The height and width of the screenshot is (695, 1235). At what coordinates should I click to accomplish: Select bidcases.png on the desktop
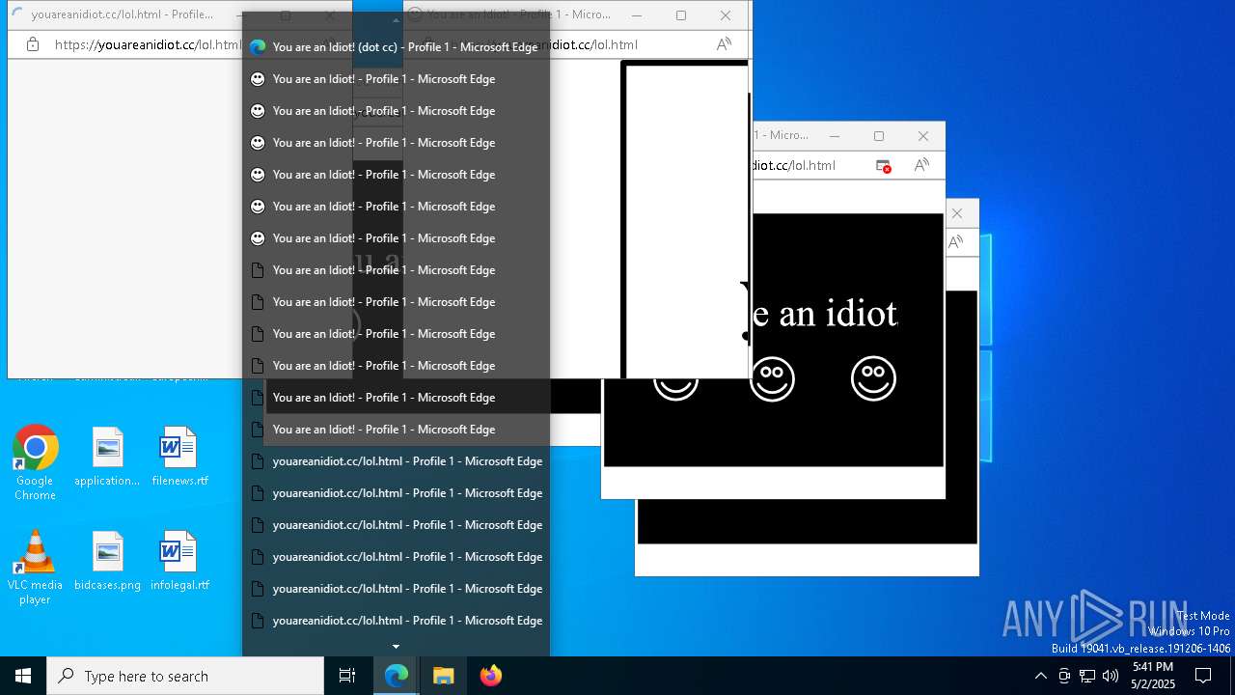point(107,562)
